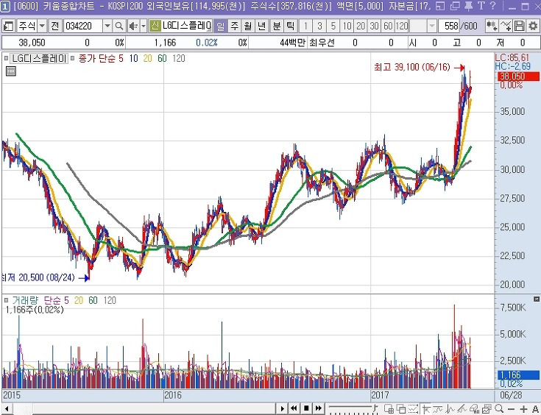Viewport: 541px width, 415px height.
Task: Click the letter A auto-scale icon at bottom
Action: point(535,409)
